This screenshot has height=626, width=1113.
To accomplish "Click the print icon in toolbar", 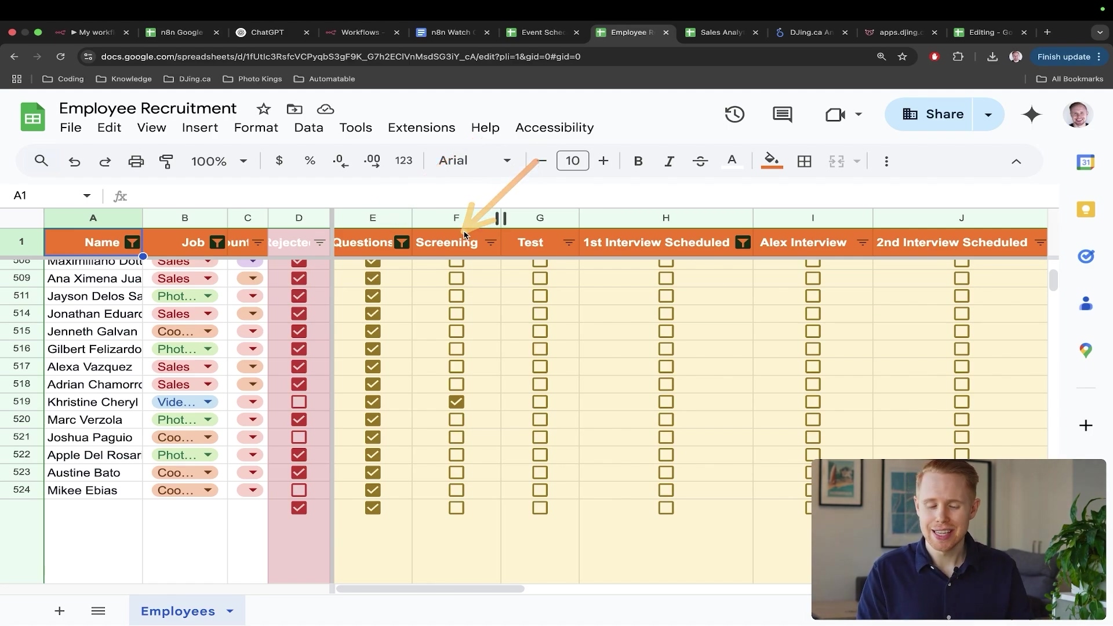I will coord(136,161).
